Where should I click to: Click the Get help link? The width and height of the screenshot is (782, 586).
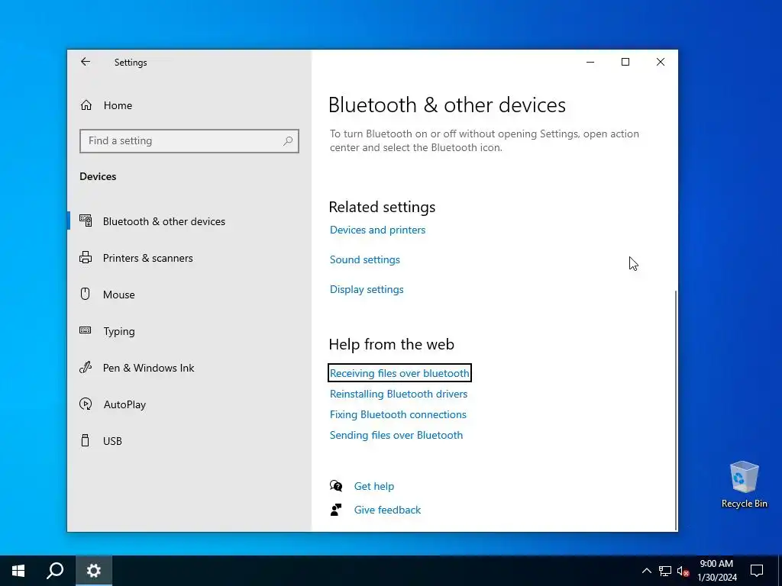[x=374, y=486]
